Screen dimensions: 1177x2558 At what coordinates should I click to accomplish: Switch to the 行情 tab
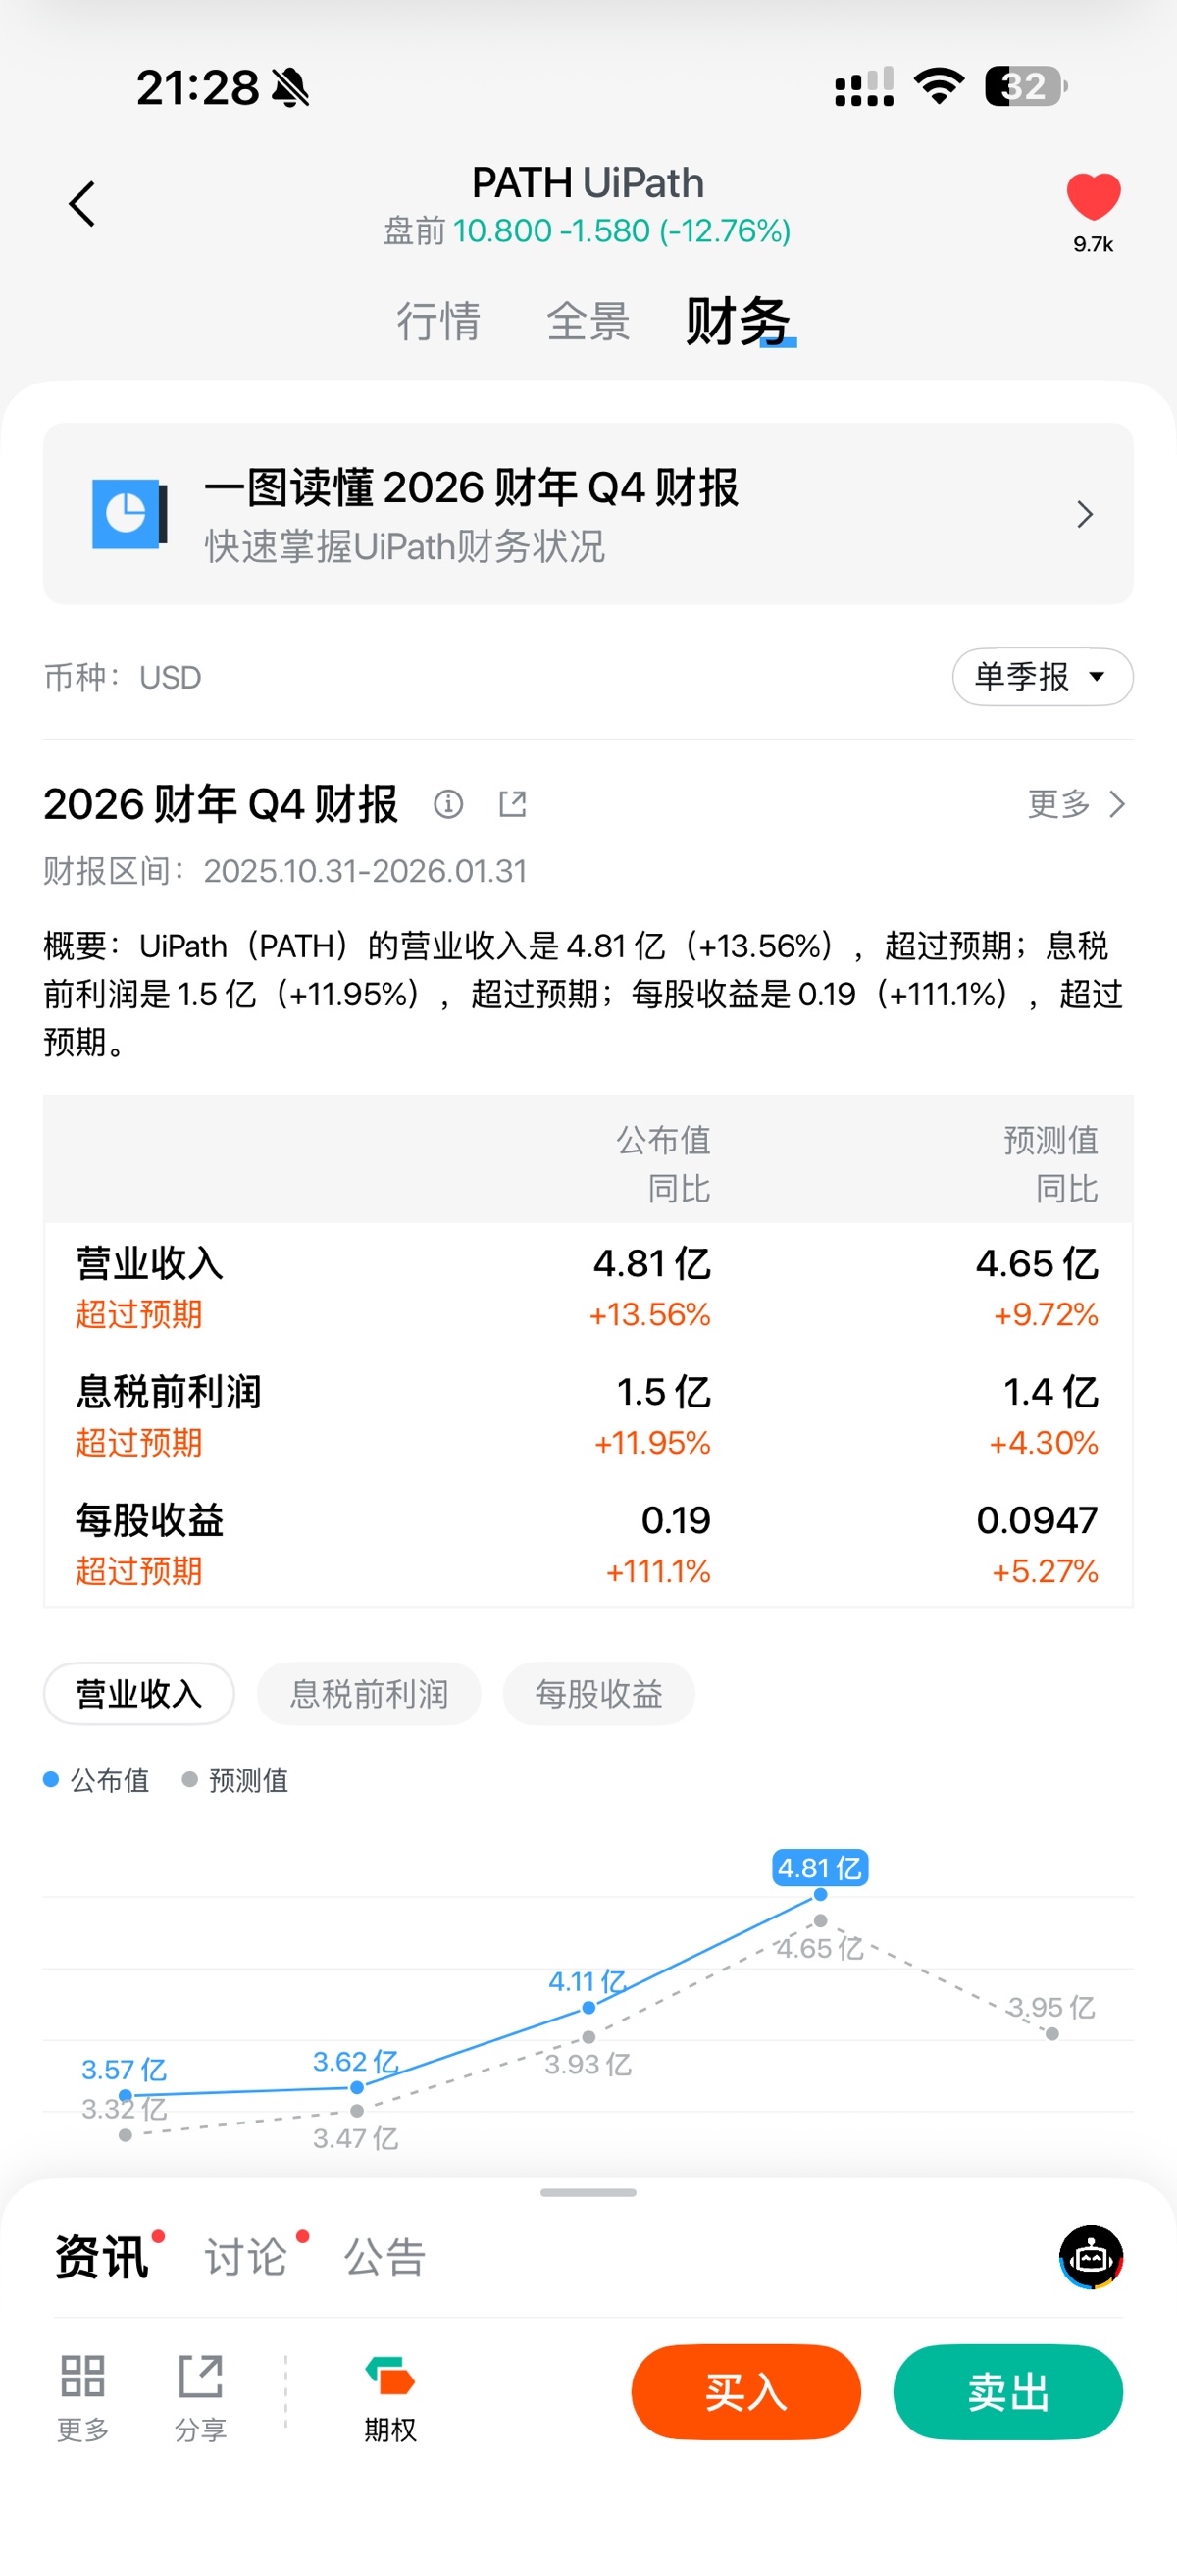point(438,322)
